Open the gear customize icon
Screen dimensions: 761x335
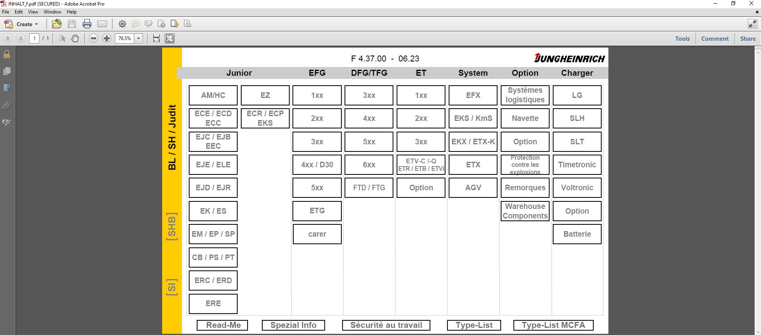coord(122,24)
